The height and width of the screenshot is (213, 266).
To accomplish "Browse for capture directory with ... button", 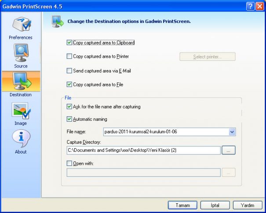I will point(229,150).
